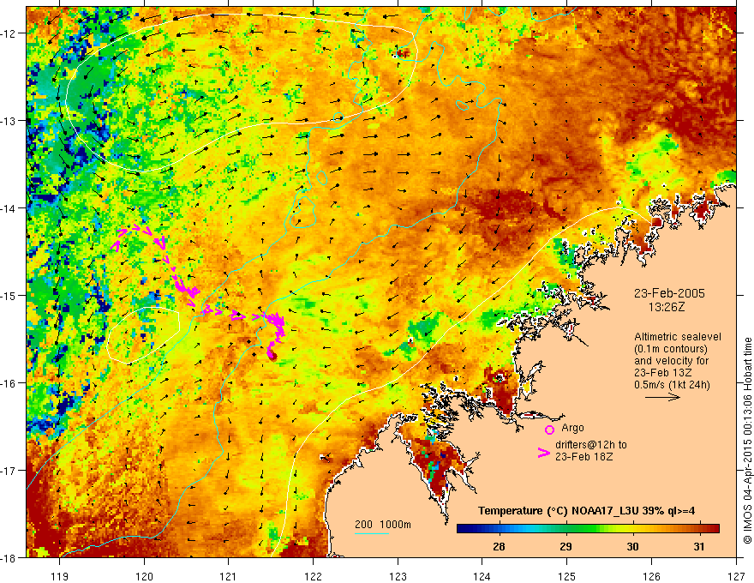Click the longitude axis label 119
The image size is (754, 583).
click(x=60, y=576)
